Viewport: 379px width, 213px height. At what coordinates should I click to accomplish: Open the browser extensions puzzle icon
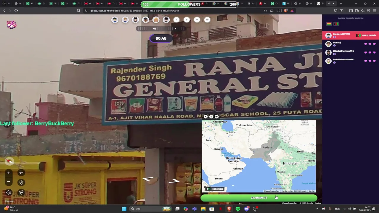tap(335, 11)
